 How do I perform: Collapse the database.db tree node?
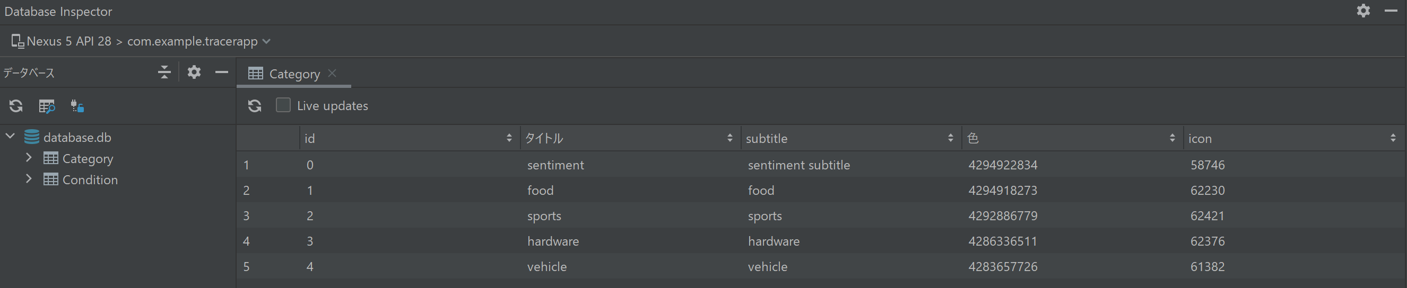pyautogui.click(x=11, y=137)
